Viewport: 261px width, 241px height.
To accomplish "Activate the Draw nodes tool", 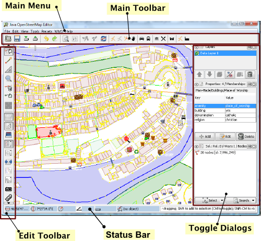I will point(8,61).
